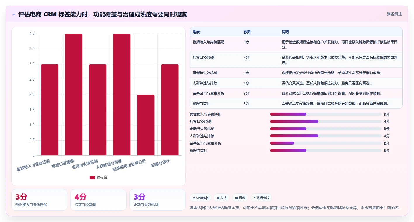Click 数据接入与身份匹配 in the table

click(x=208, y=42)
